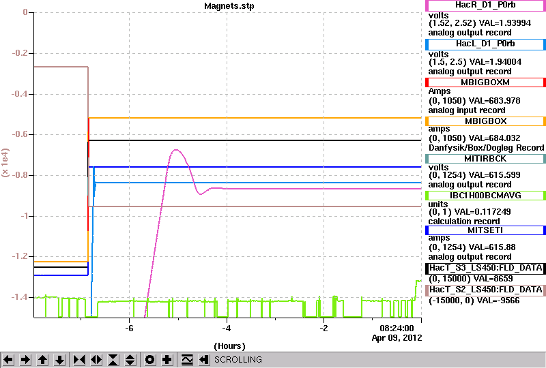Click the vertical zoom-out up-down triangles icon
Image resolution: width=546 pixels, height=368 pixels.
[130, 360]
